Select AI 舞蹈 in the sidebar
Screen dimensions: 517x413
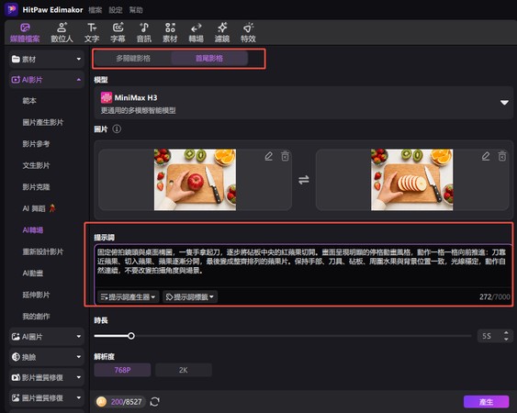39,208
